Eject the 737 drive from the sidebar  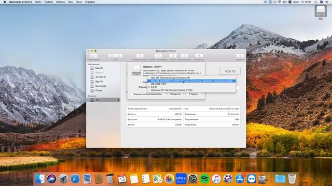(118, 100)
